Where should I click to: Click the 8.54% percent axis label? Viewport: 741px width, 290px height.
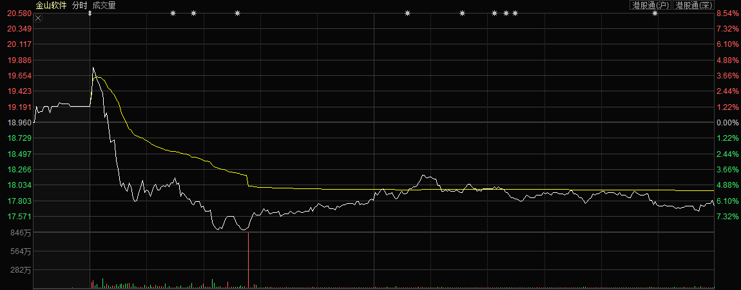click(x=727, y=14)
